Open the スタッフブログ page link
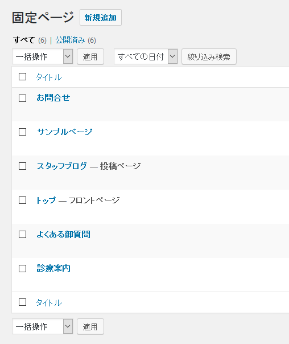 coord(62,166)
